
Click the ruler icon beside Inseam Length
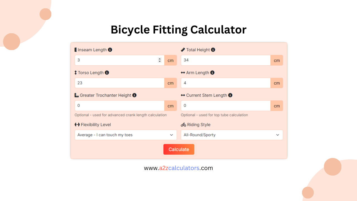(x=76, y=50)
